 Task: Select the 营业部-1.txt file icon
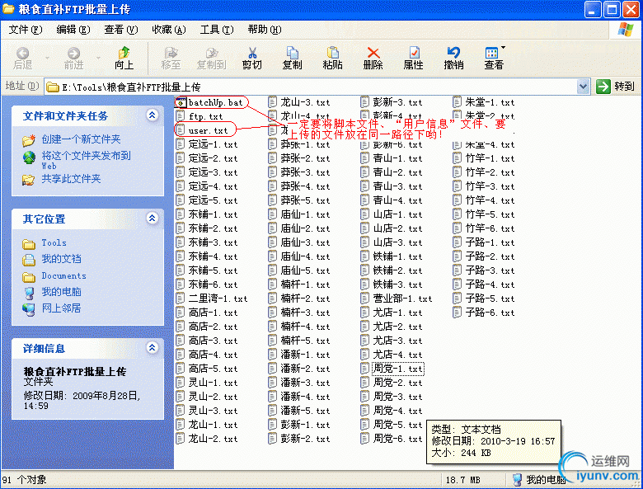pos(364,299)
